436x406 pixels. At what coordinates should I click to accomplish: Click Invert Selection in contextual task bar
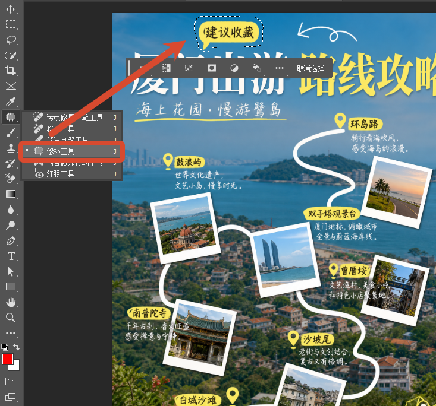coord(167,68)
